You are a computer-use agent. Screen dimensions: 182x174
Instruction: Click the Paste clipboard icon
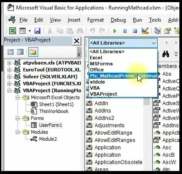pos(69,31)
